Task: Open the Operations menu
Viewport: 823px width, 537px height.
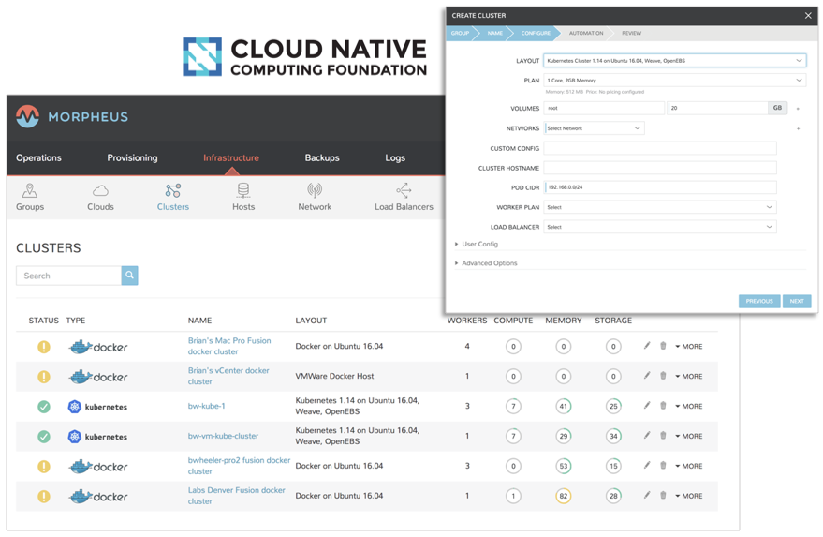Action: [x=38, y=157]
